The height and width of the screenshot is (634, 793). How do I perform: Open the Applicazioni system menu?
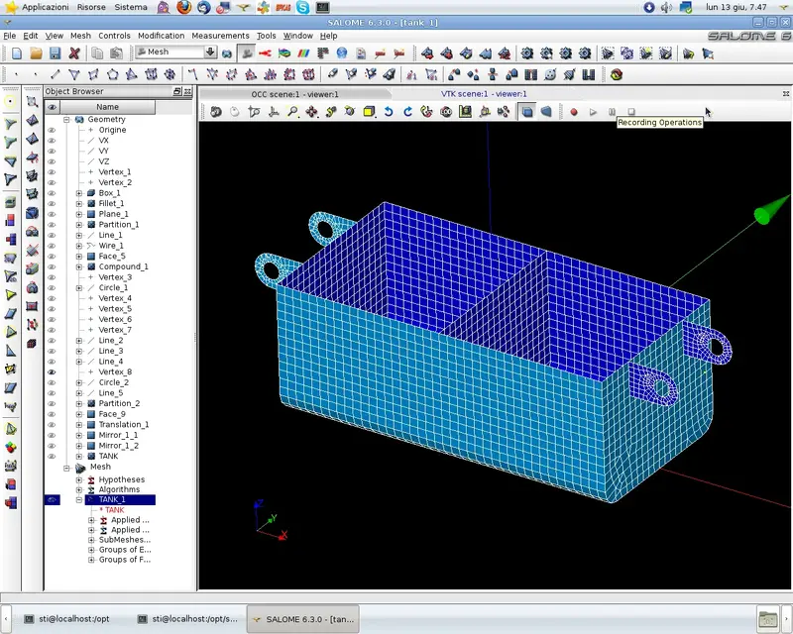(46, 7)
